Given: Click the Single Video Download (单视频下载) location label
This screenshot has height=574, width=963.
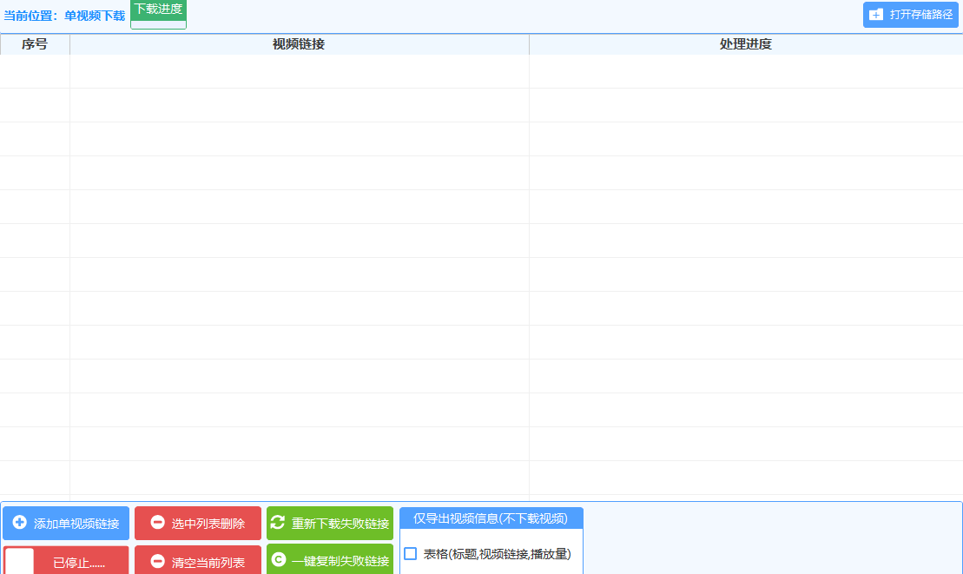Looking at the screenshot, I should [95, 16].
